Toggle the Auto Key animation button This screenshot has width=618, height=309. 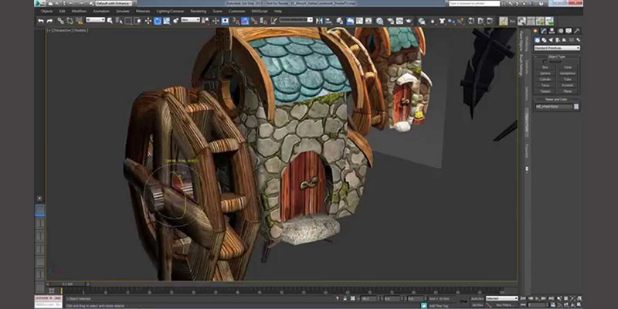477,298
